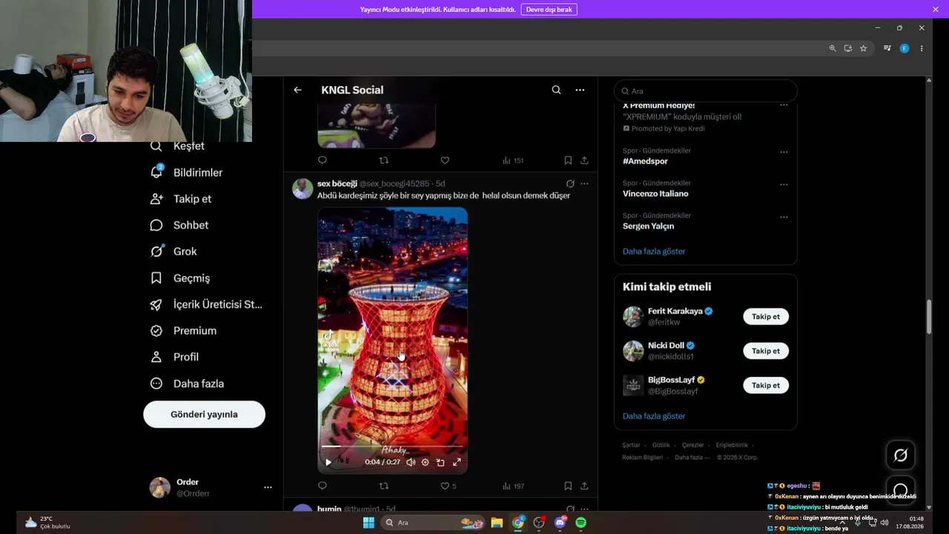Open Sohbet chat section
This screenshot has height=534, width=949.
click(179, 225)
